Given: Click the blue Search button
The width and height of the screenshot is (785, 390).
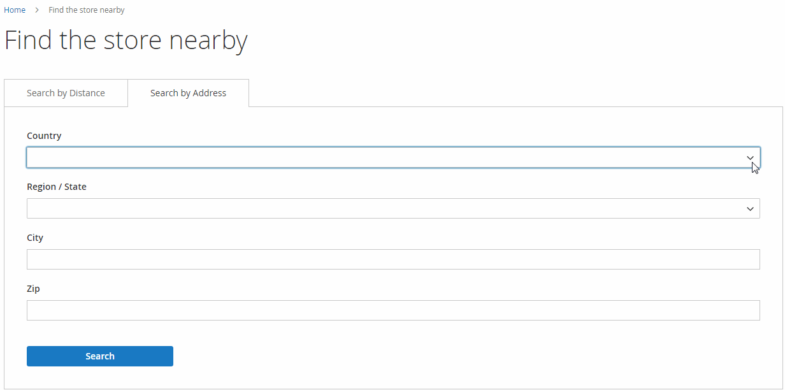Looking at the screenshot, I should [100, 356].
